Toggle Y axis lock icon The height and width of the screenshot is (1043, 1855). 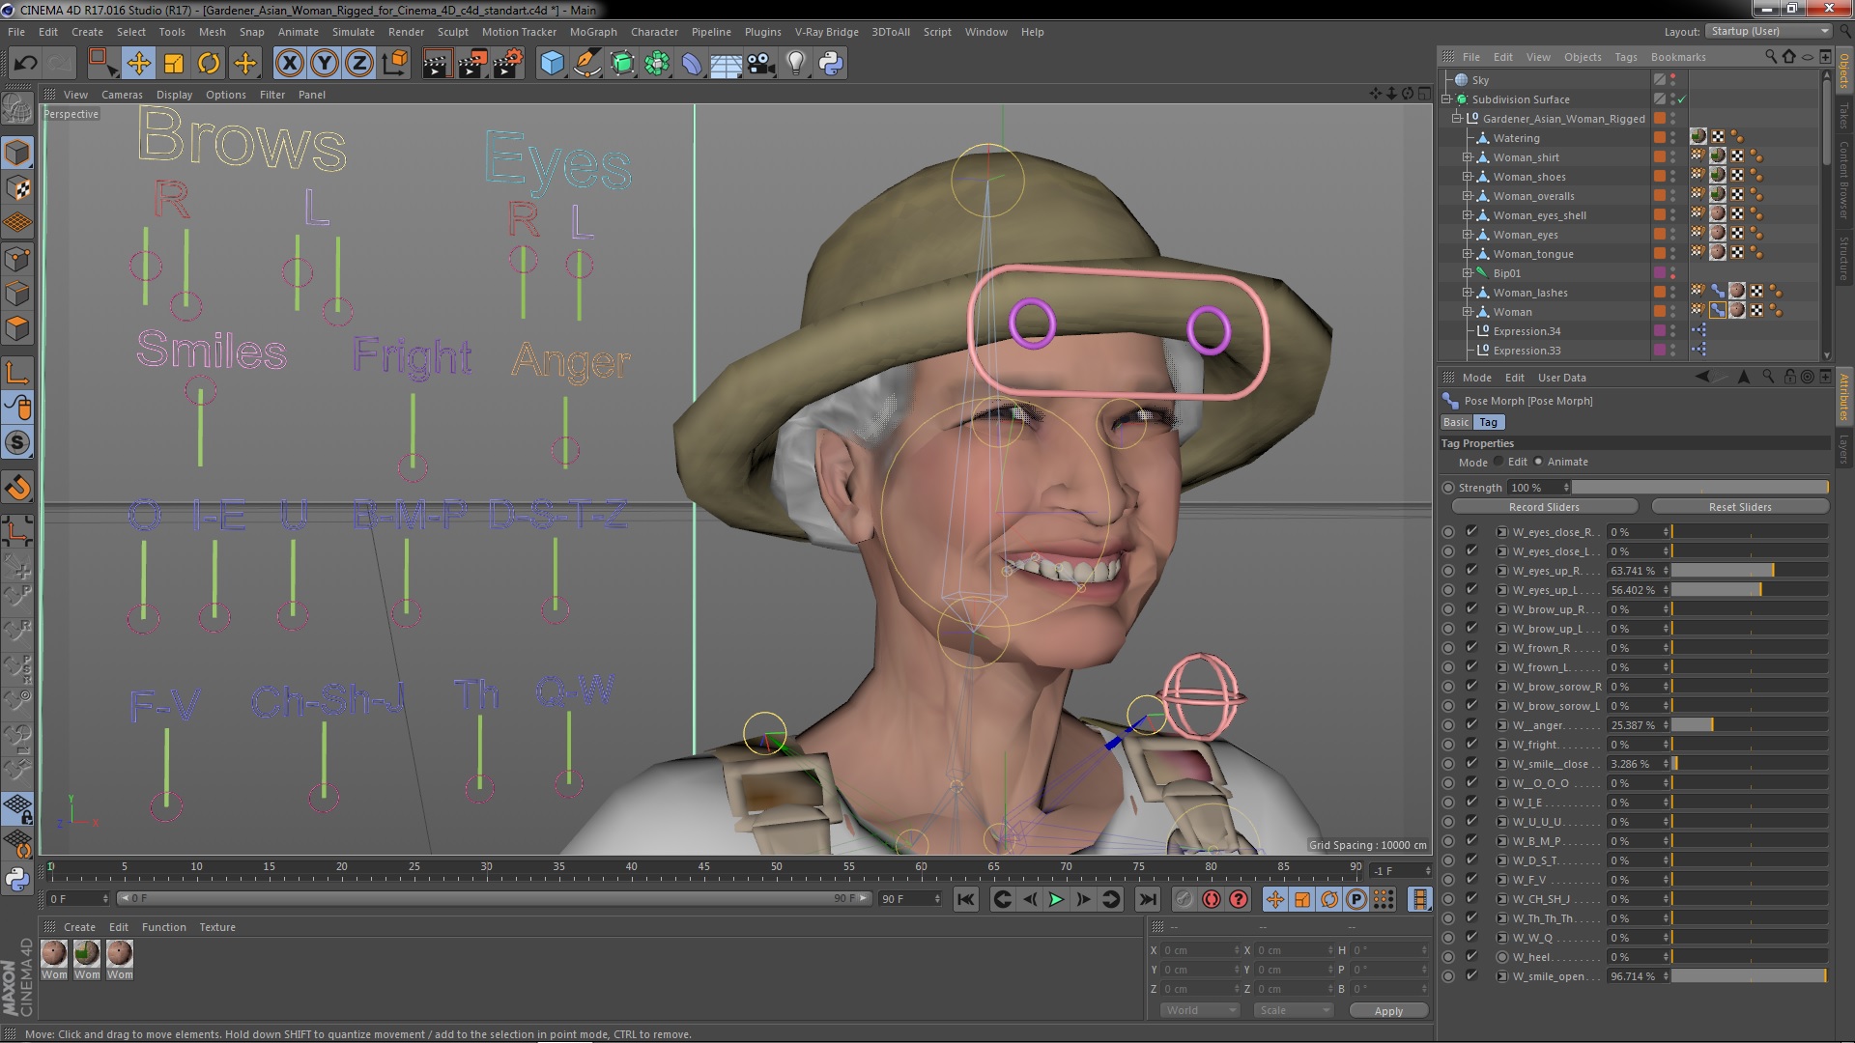325,64
